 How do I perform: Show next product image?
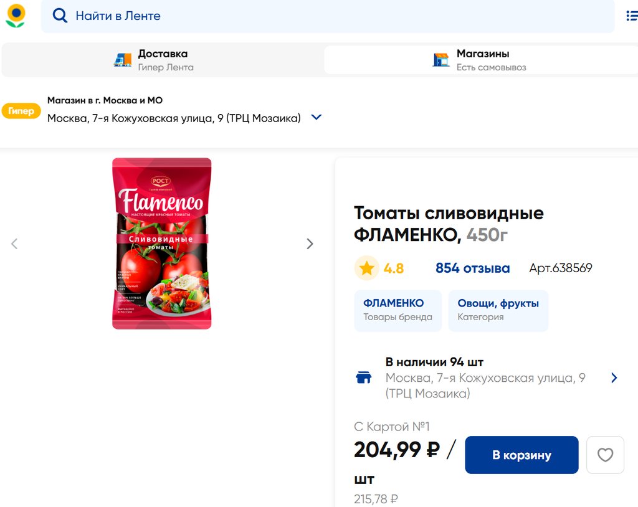[x=310, y=244]
